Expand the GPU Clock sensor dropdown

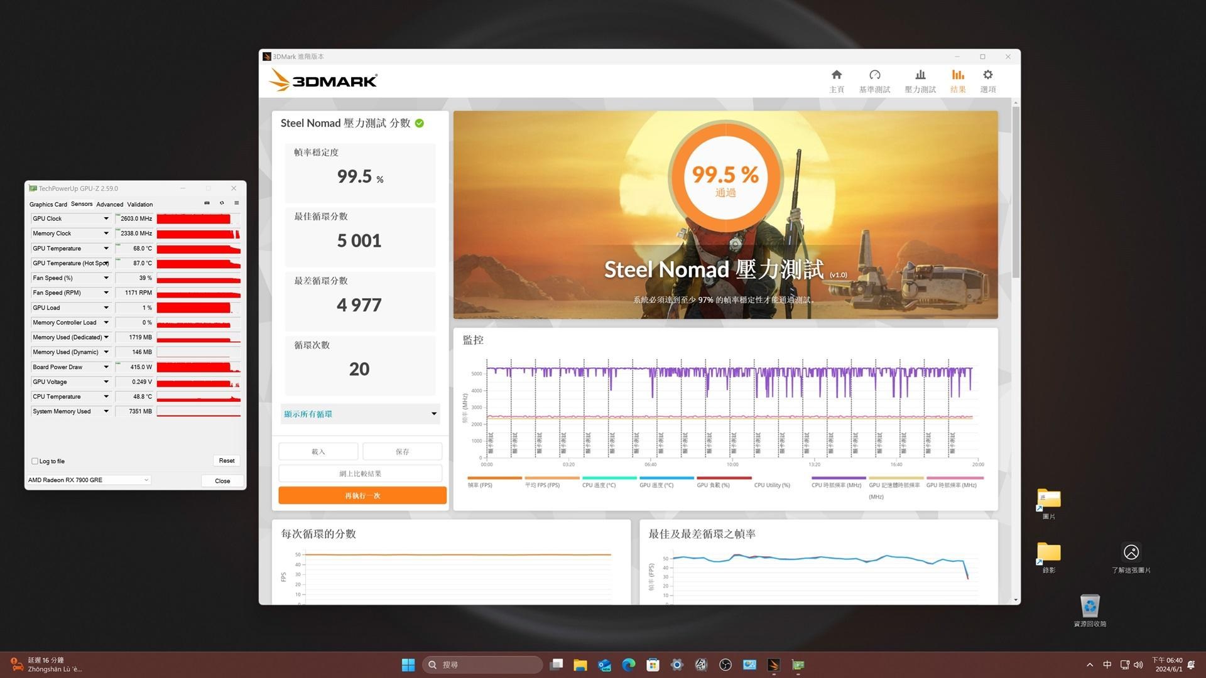point(106,218)
